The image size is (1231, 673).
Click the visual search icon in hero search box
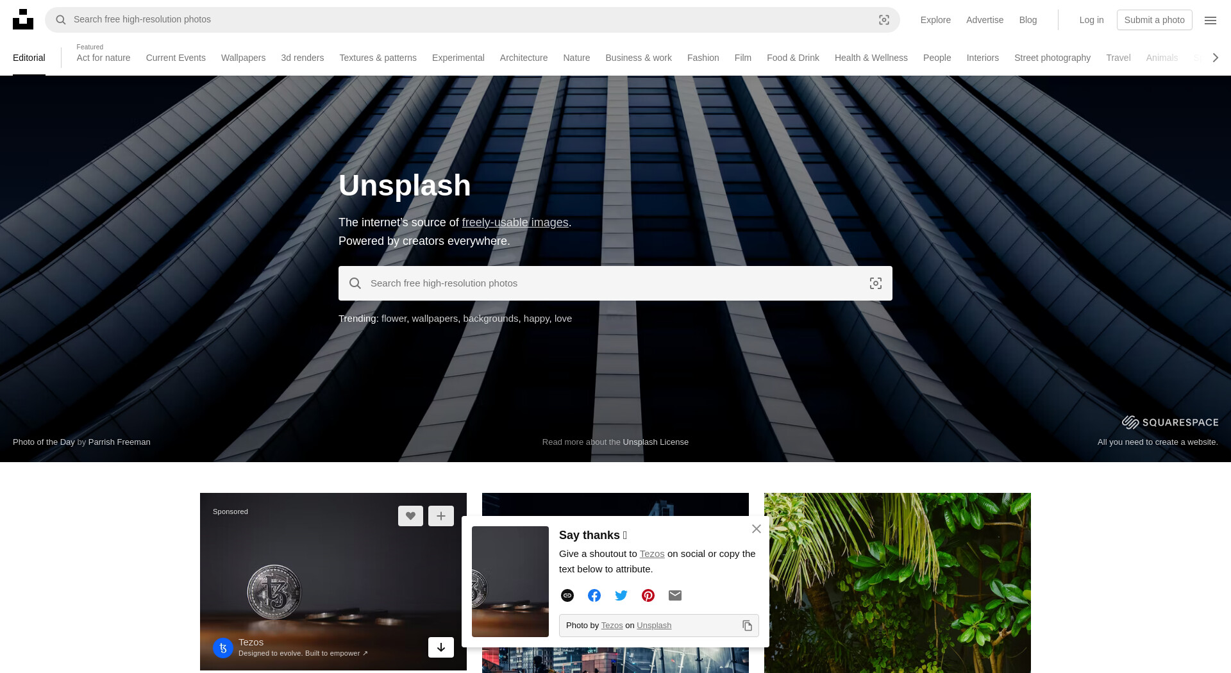click(x=876, y=283)
